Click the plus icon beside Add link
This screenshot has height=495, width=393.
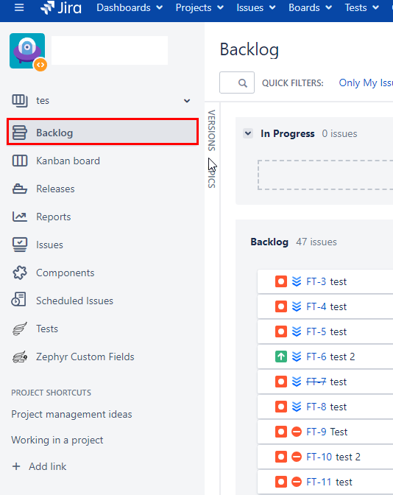pos(16,466)
